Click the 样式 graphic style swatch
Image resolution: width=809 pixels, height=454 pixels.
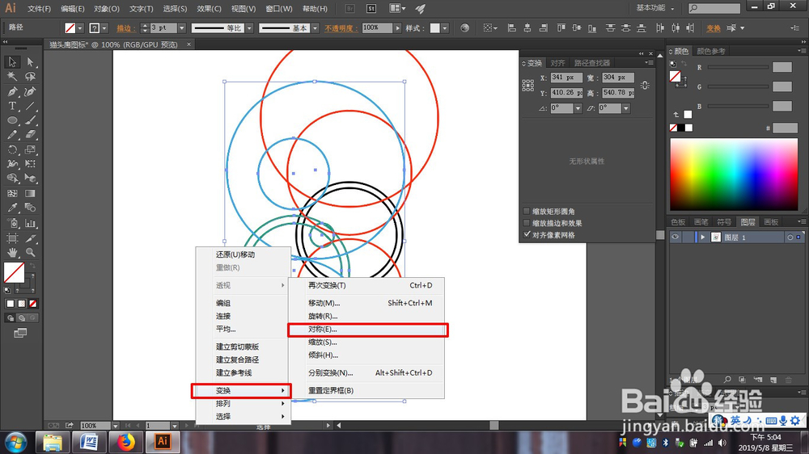(x=435, y=28)
